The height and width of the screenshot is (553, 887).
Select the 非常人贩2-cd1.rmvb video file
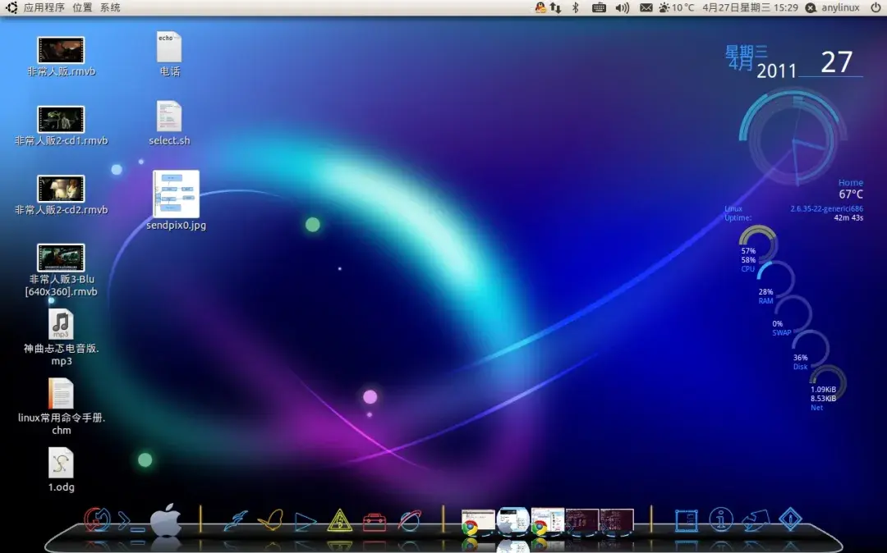click(x=61, y=126)
